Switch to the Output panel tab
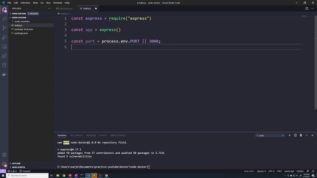Screen dimensions: 317x178 pos(103,135)
